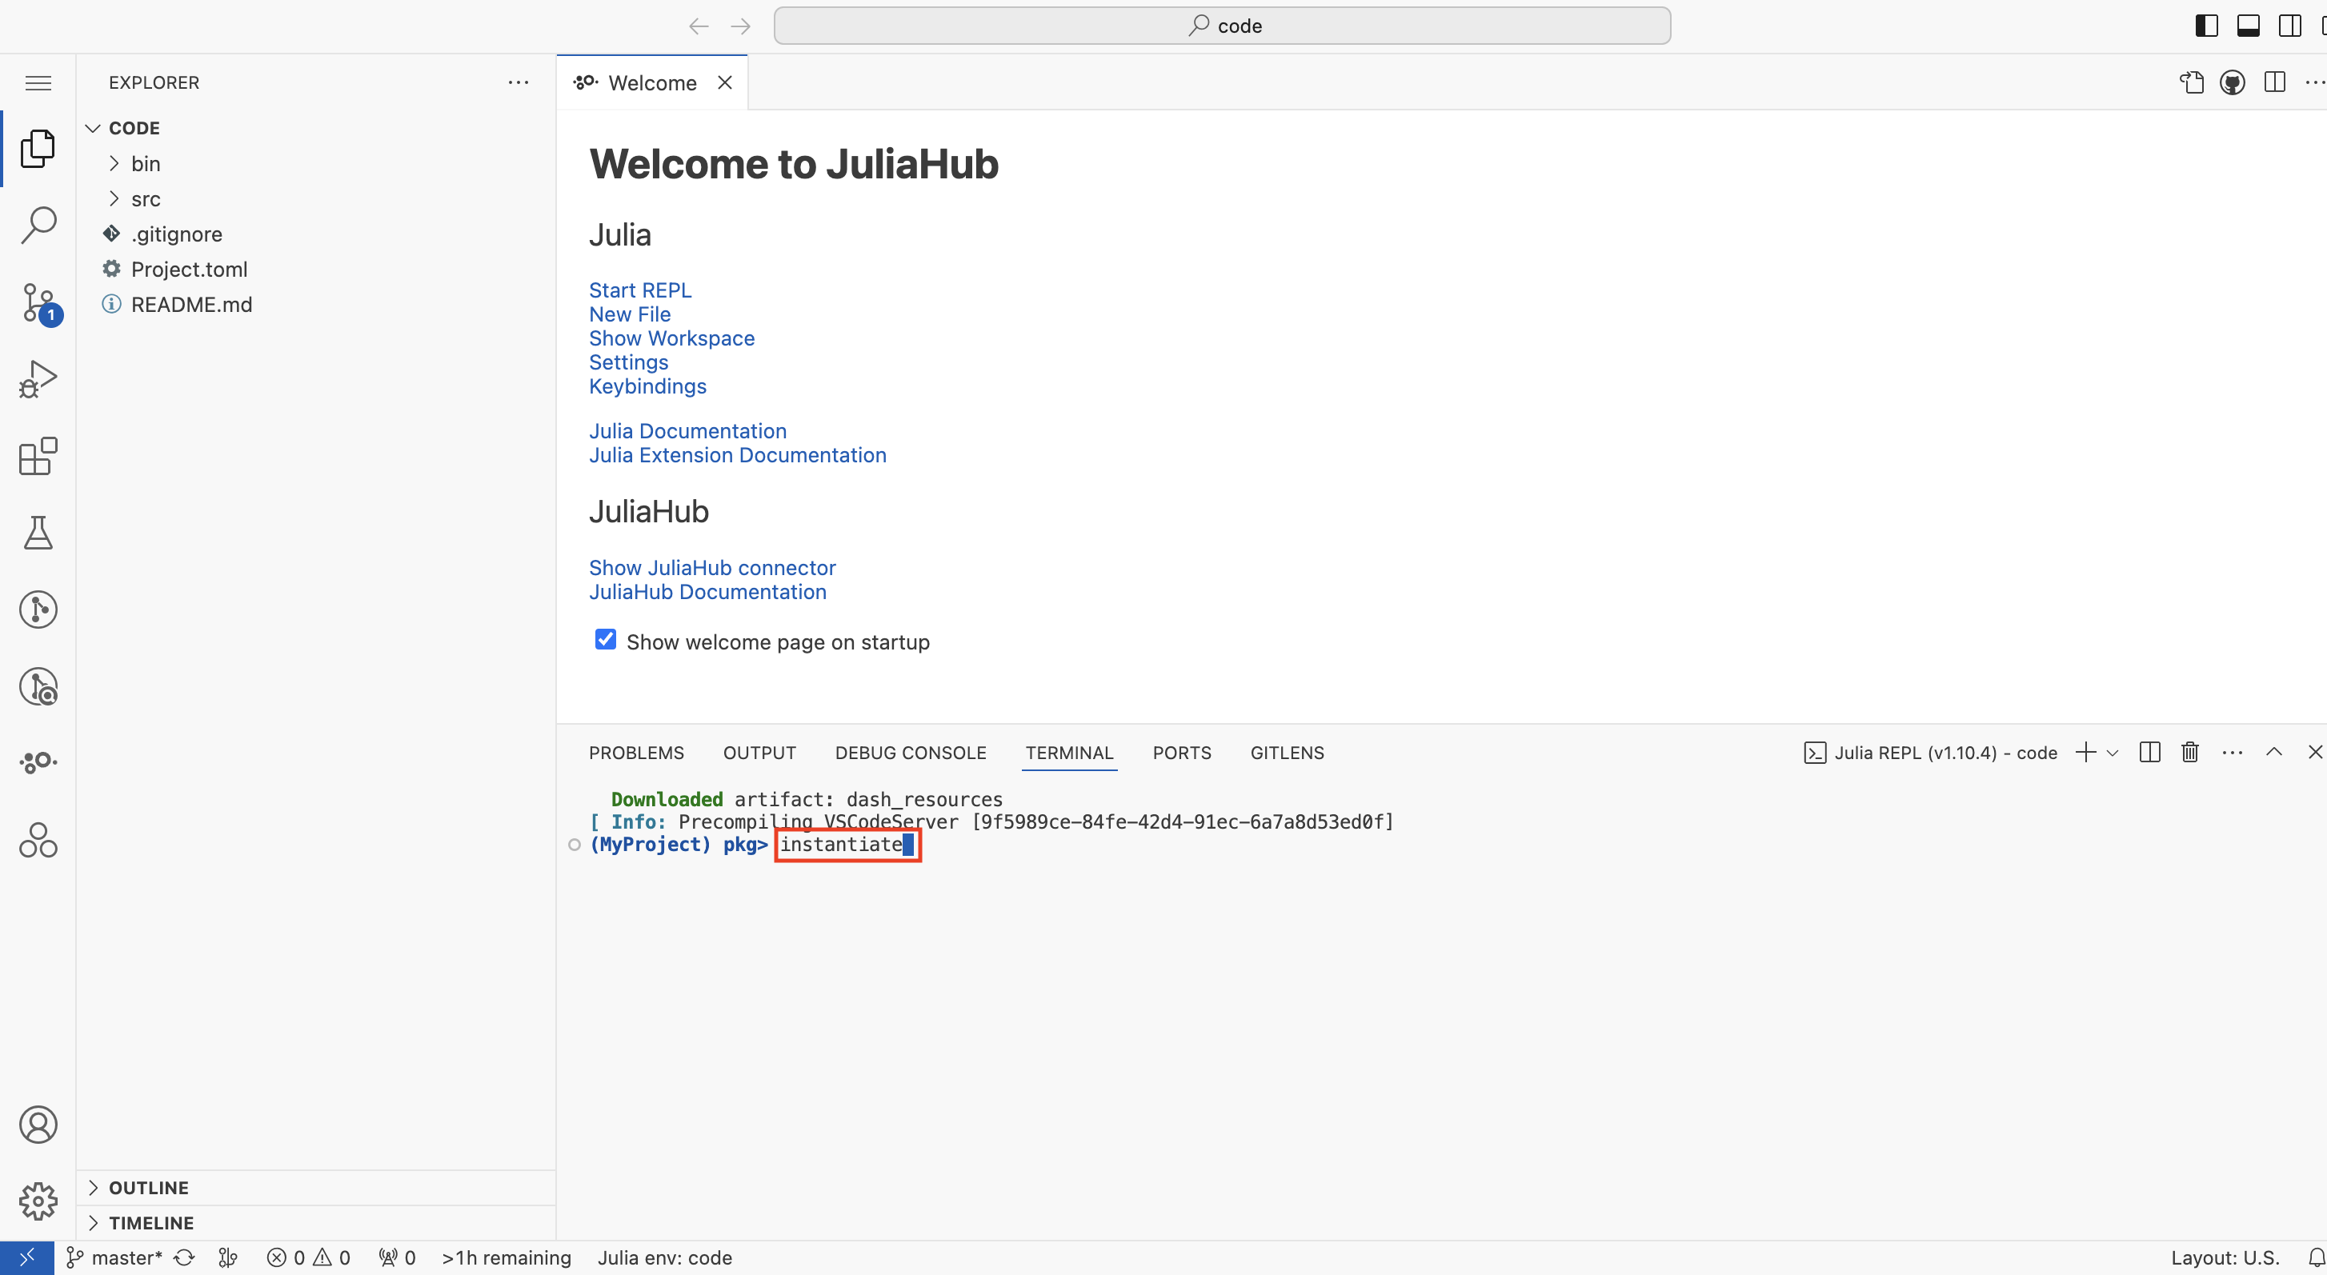The width and height of the screenshot is (2327, 1275).
Task: Switch to the PROBLEMS tab
Action: 636,752
